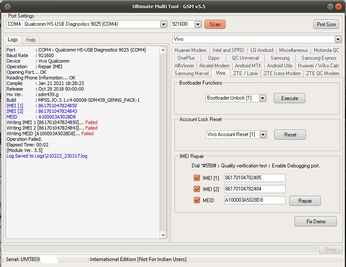Close the Ultimate Multi Tool window
Screen dimensions: 346x267
pyautogui.click(x=338, y=6)
